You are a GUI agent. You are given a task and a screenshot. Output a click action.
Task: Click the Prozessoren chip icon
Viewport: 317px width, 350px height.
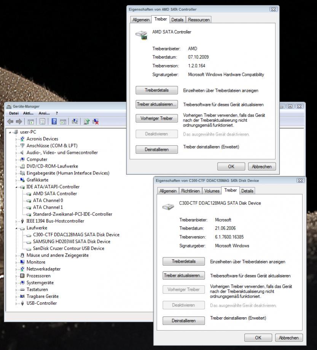click(x=22, y=276)
